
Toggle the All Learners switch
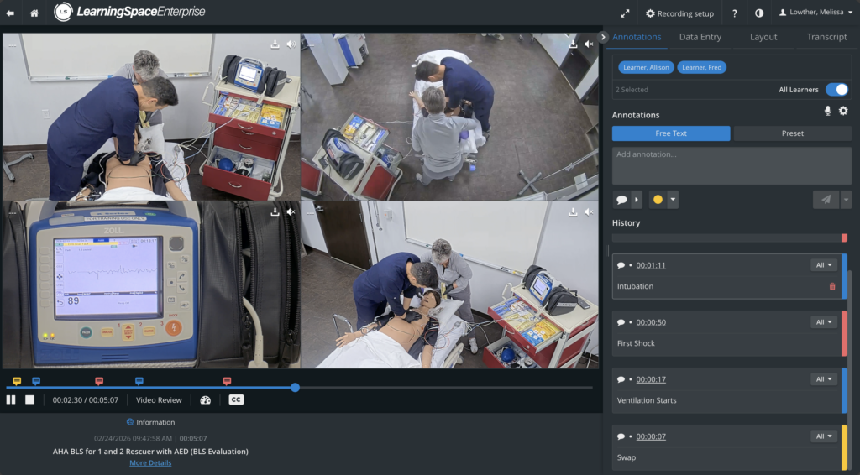click(x=837, y=89)
